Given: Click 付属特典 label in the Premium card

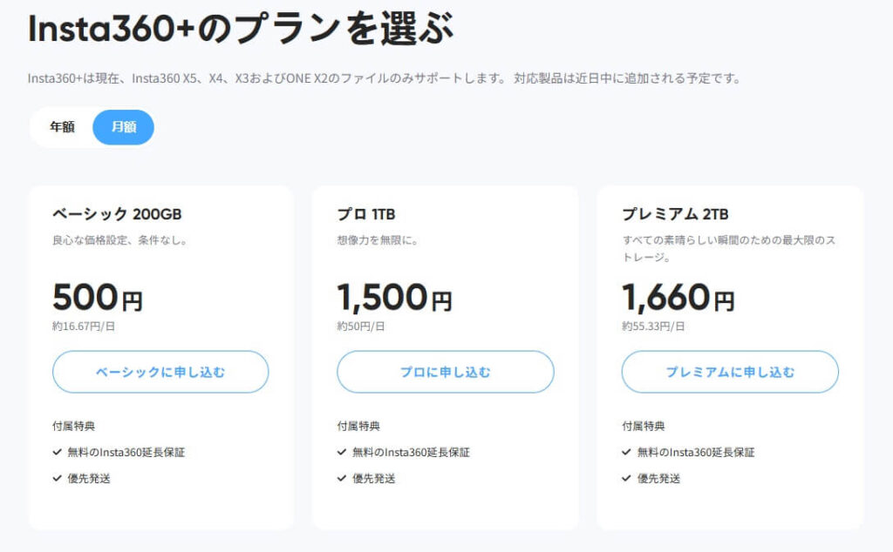Looking at the screenshot, I should tap(643, 427).
